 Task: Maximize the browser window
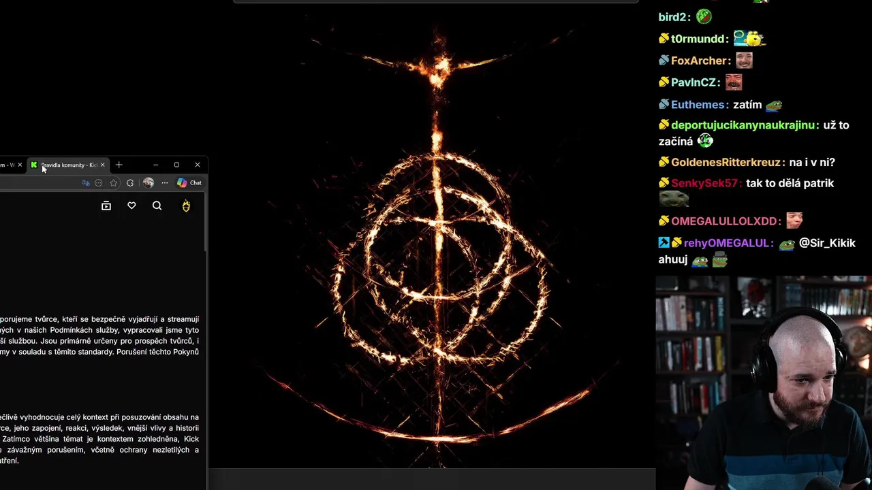point(176,165)
